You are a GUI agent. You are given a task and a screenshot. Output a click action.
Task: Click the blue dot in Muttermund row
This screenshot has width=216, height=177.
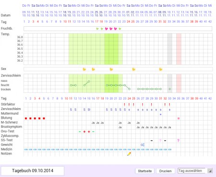point(161,114)
